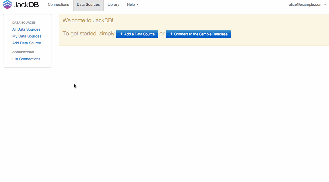Click the JackDB layered logo icon
The height and width of the screenshot is (182, 329).
pyautogui.click(x=7, y=4)
